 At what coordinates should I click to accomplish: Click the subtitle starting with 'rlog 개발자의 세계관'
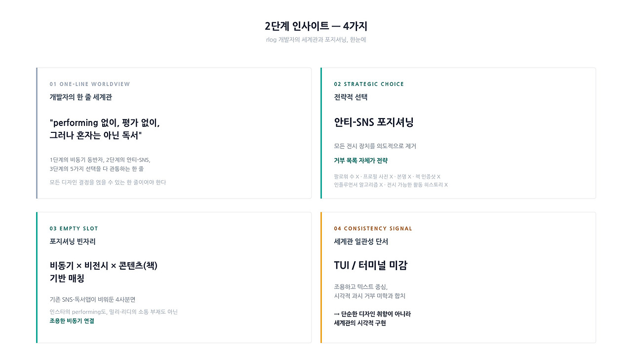tap(316, 40)
